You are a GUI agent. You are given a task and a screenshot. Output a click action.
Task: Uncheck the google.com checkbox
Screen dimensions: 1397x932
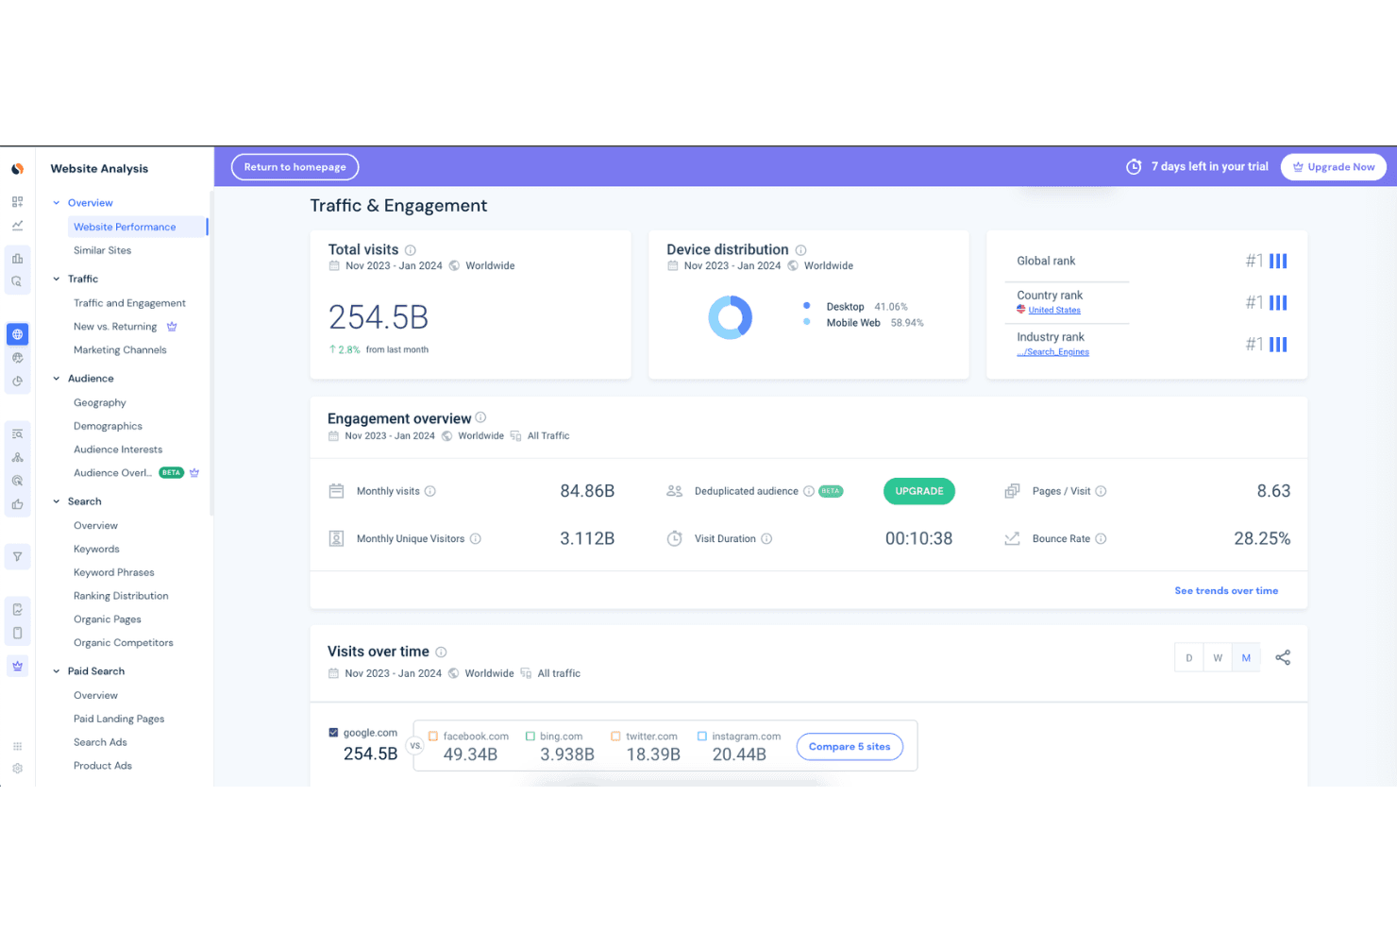(333, 733)
